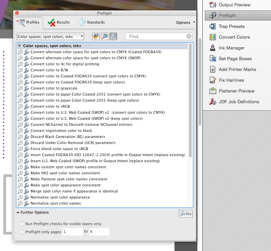Select Insert U.S. Web Coated (SWOP) profile in Output Intent
This screenshot has width=271, height=251.
click(95, 161)
